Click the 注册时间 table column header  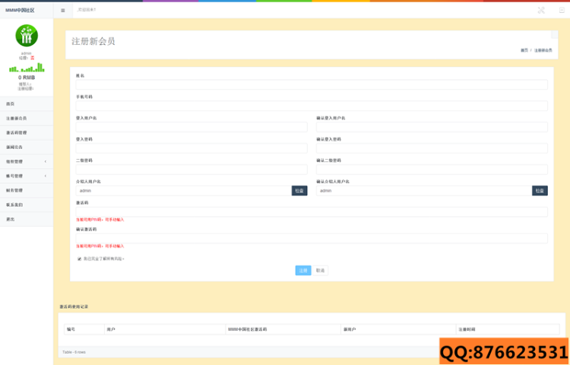click(x=508, y=329)
